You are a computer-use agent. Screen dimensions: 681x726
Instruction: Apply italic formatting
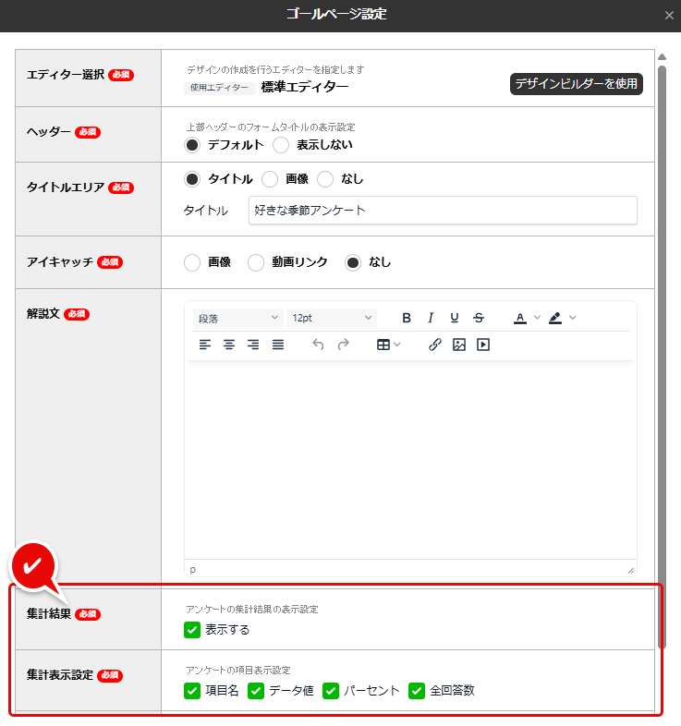pyautogui.click(x=431, y=318)
